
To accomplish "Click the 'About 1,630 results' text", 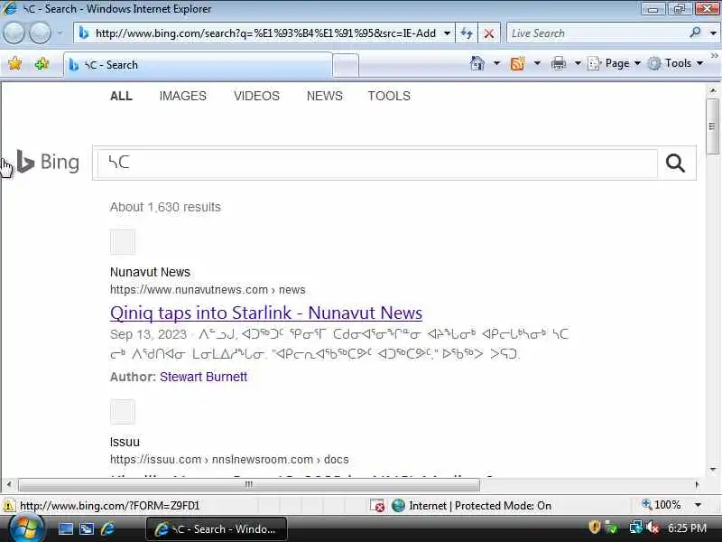I will pos(165,207).
